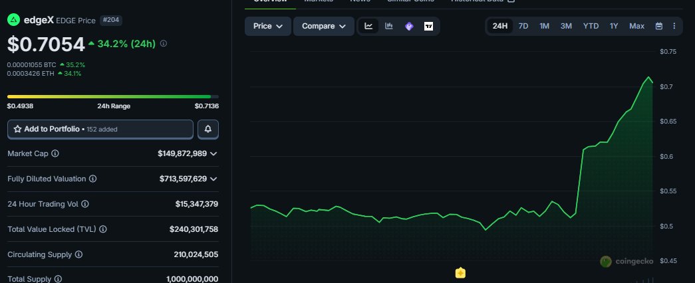Click the $0.45 y-axis label

click(x=668, y=261)
